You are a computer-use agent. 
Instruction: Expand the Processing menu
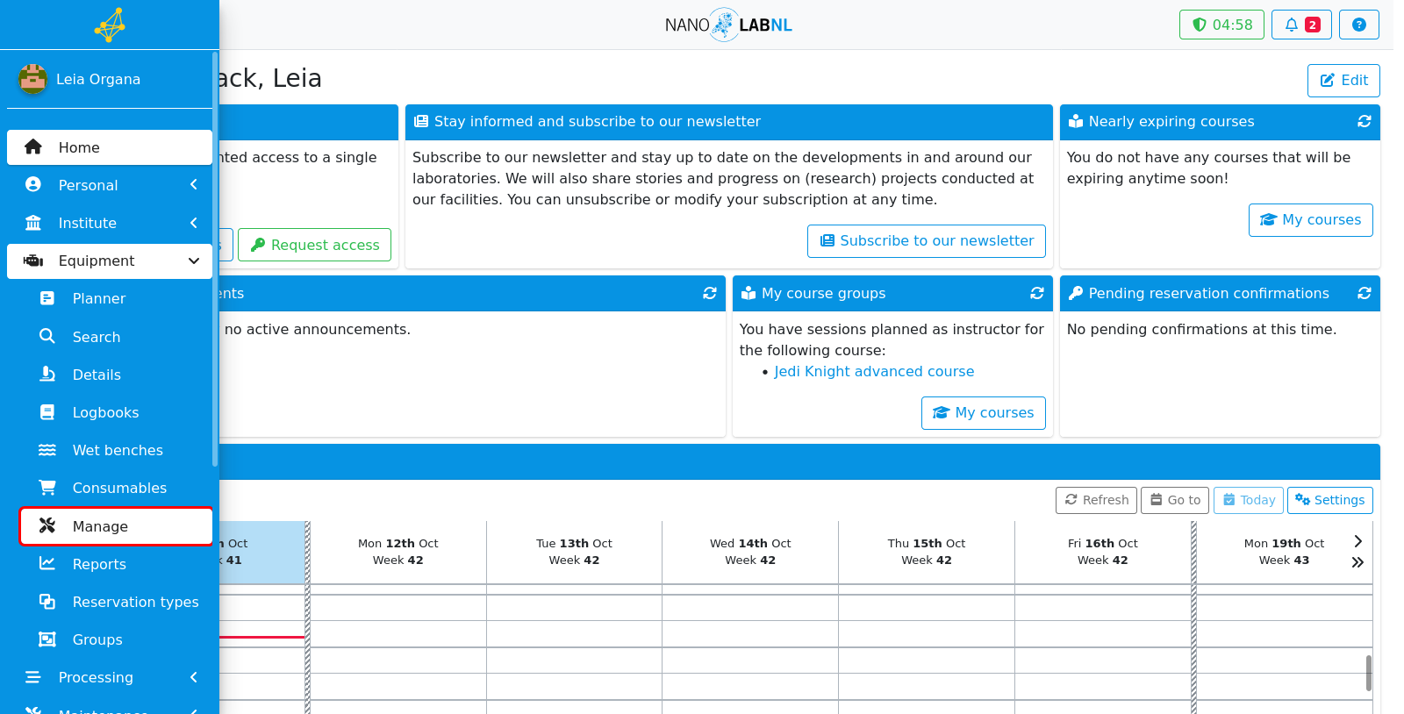pos(110,677)
